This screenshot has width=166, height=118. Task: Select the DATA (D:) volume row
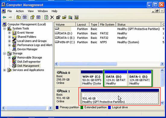click(109, 33)
